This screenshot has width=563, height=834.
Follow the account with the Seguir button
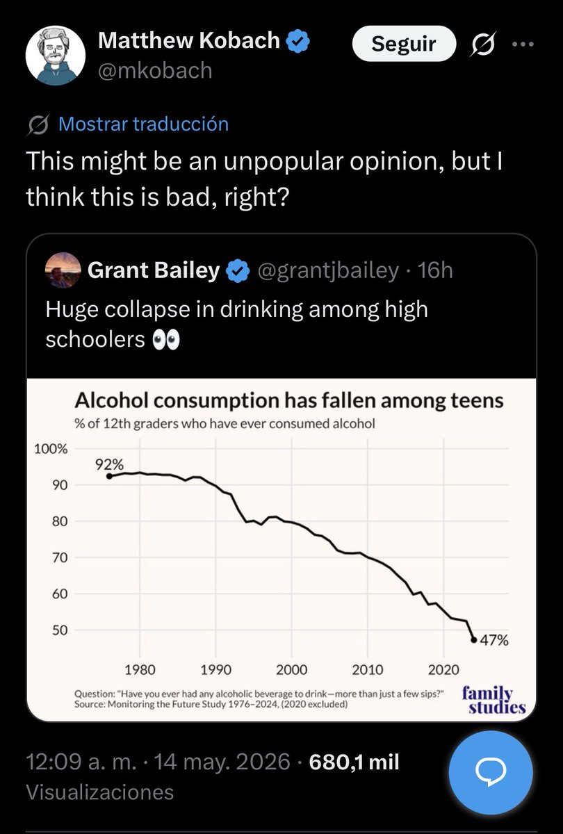pos(404,44)
